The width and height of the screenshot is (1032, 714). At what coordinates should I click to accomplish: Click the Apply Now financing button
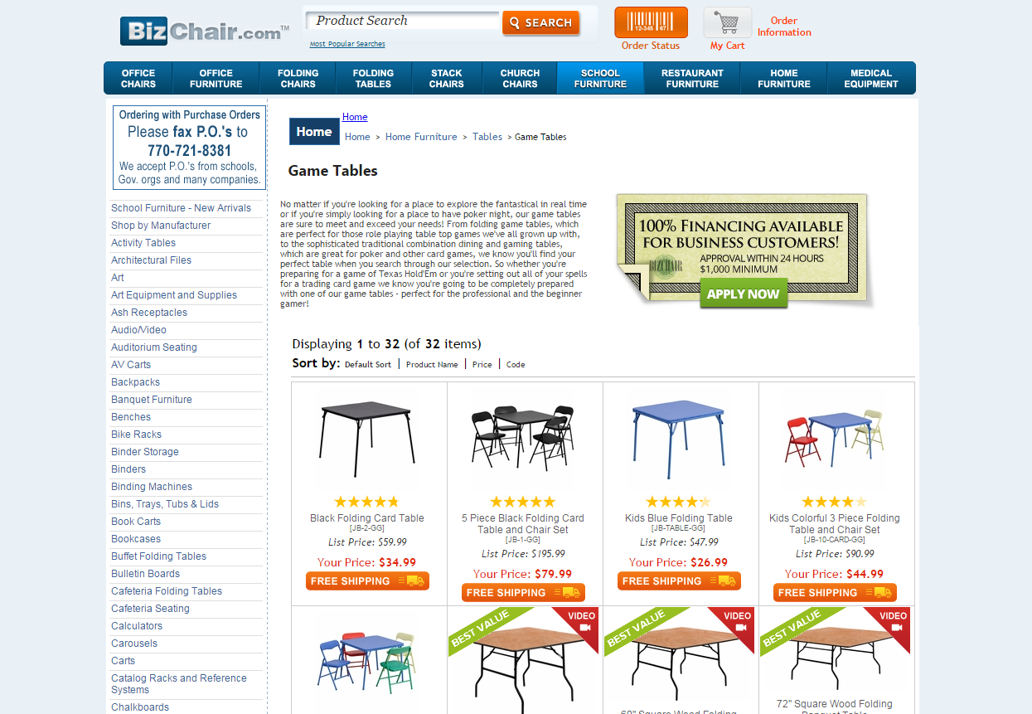click(744, 294)
